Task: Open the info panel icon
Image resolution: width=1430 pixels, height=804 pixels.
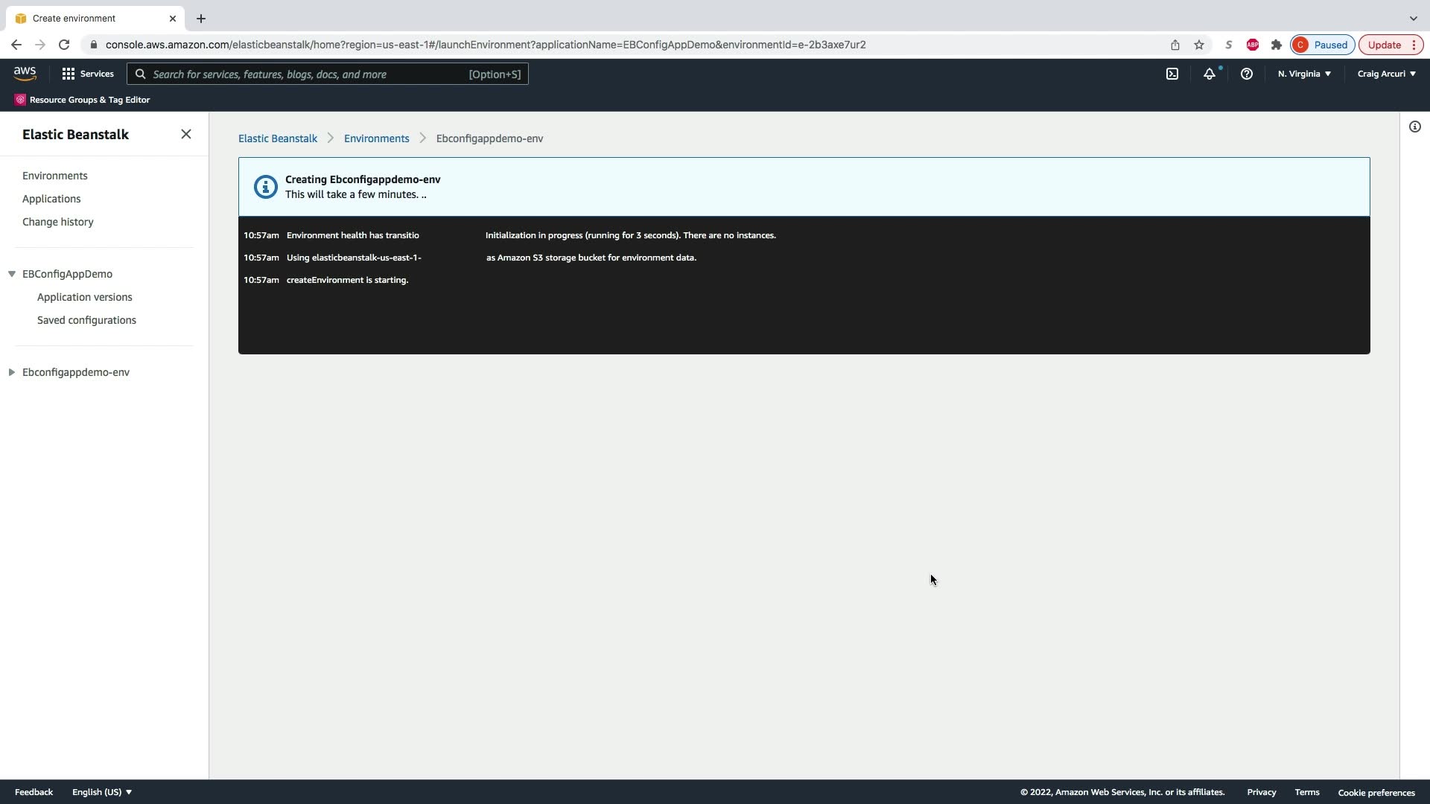Action: [x=1414, y=127]
